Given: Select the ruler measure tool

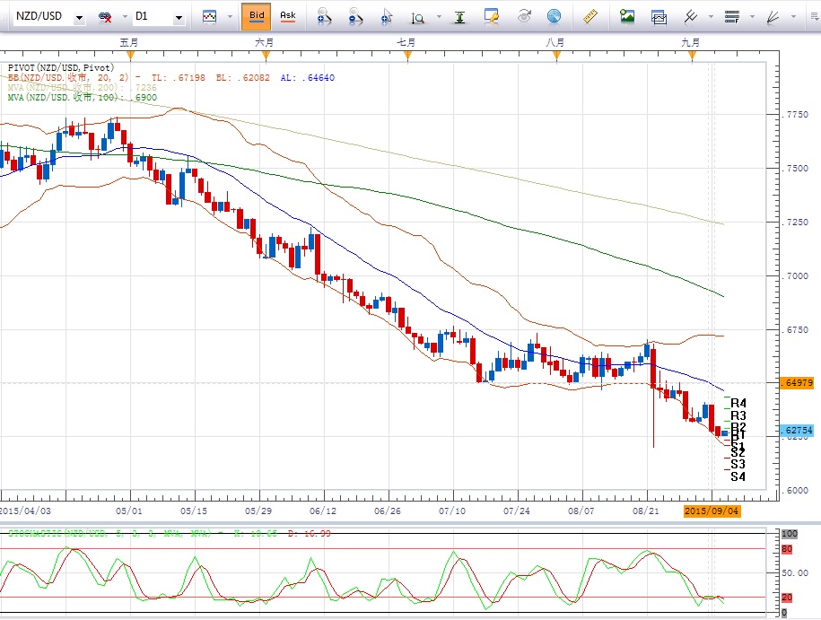Looking at the screenshot, I should point(590,17).
